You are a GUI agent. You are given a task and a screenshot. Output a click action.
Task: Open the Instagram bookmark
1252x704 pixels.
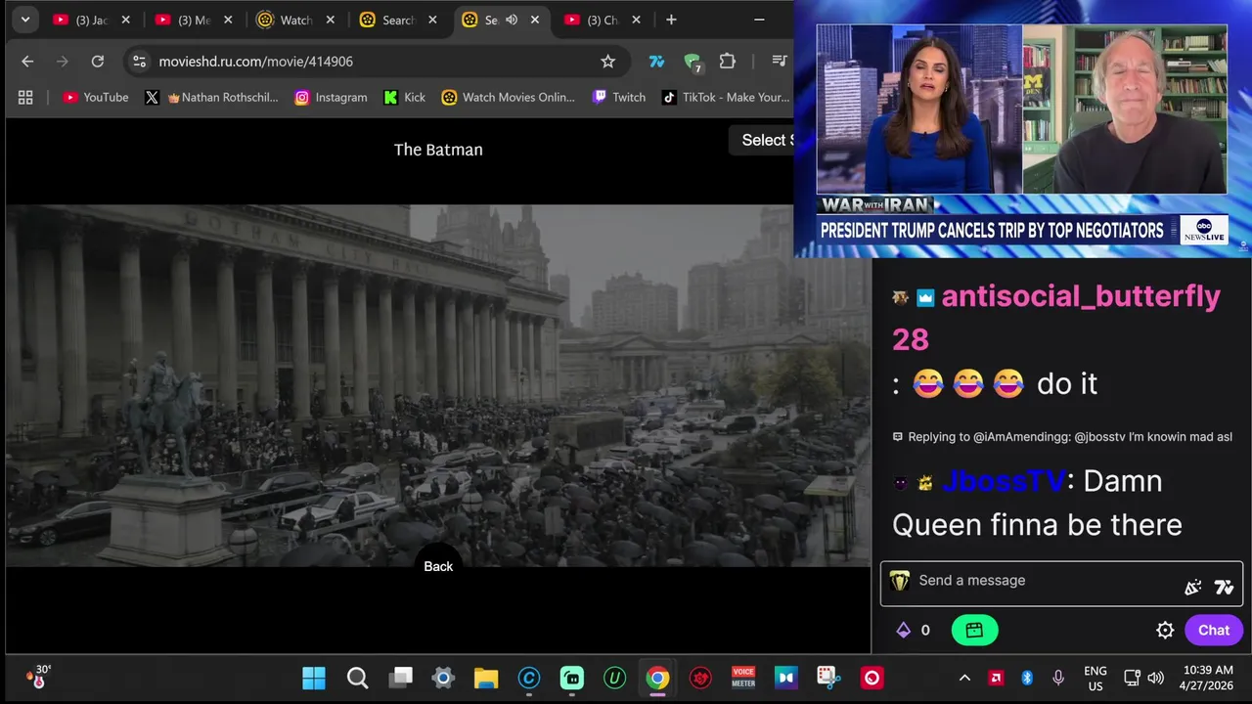coord(332,97)
